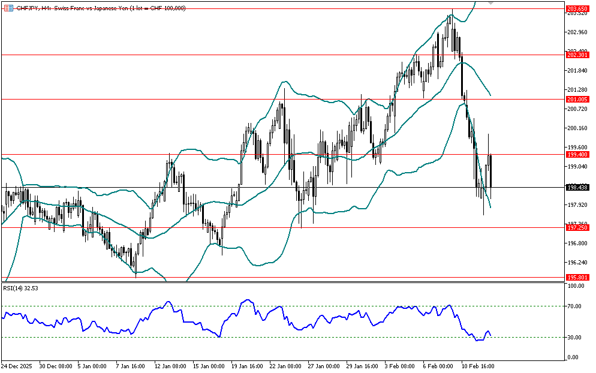Click the current price label 198.438
596x373 pixels.
576,187
